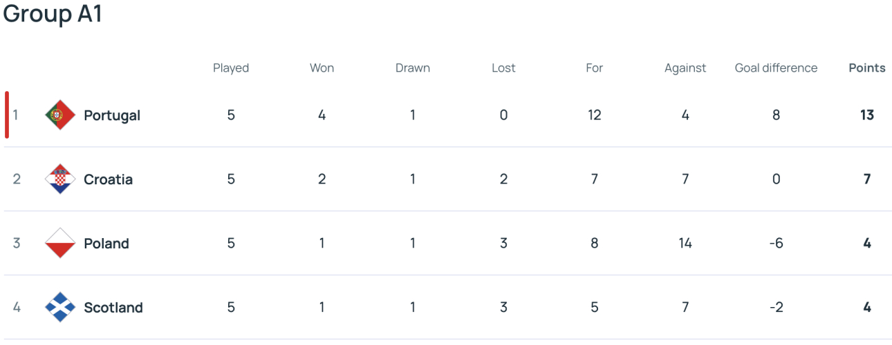The width and height of the screenshot is (892, 345).
Task: Click Poland's 14 goals against value
Action: pyautogui.click(x=685, y=244)
